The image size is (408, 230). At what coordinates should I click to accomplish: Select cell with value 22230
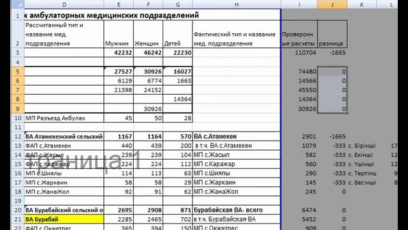pyautogui.click(x=178, y=52)
